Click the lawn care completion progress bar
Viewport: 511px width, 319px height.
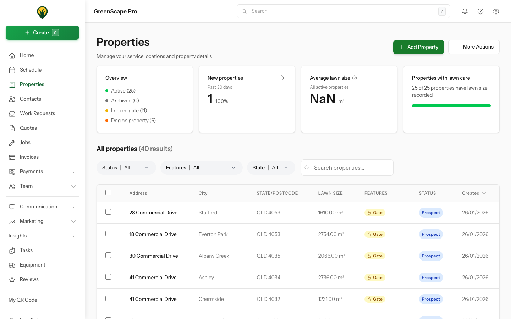click(451, 105)
